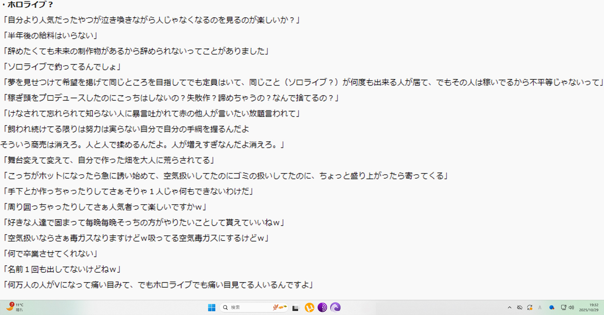Screen dimensions: 604x315
Task: Click the blue circular tray icon
Action: coord(552,307)
